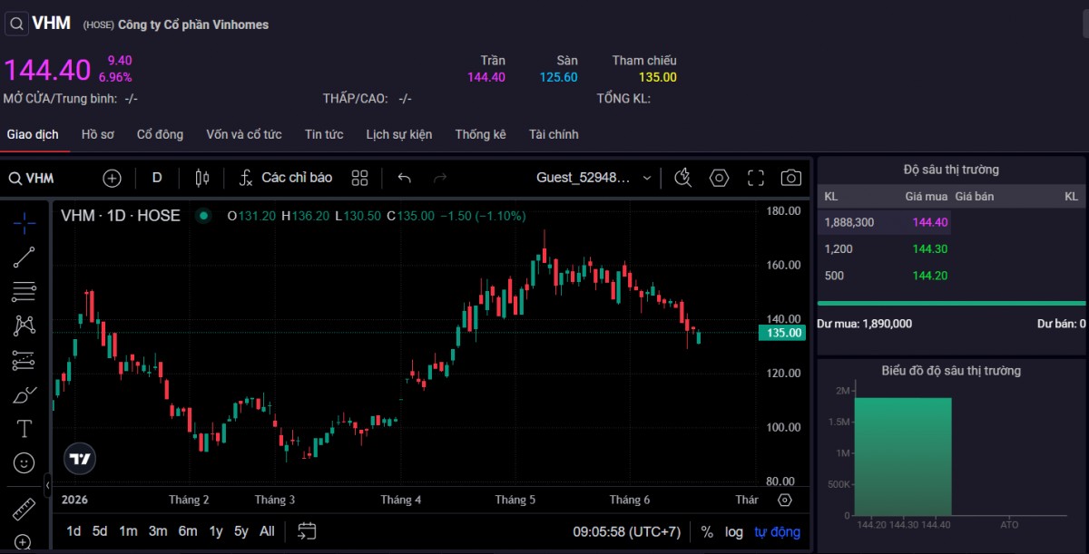Click the time zone 09:05:58 (UTC+7)

(x=626, y=531)
